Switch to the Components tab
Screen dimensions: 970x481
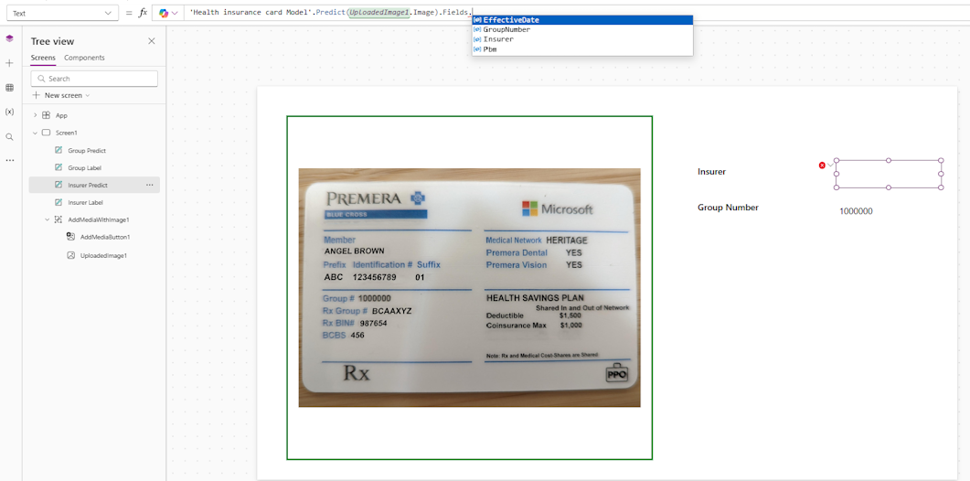[x=84, y=58]
